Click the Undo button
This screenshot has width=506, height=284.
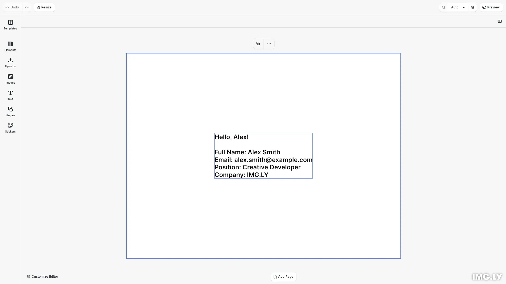[12, 7]
